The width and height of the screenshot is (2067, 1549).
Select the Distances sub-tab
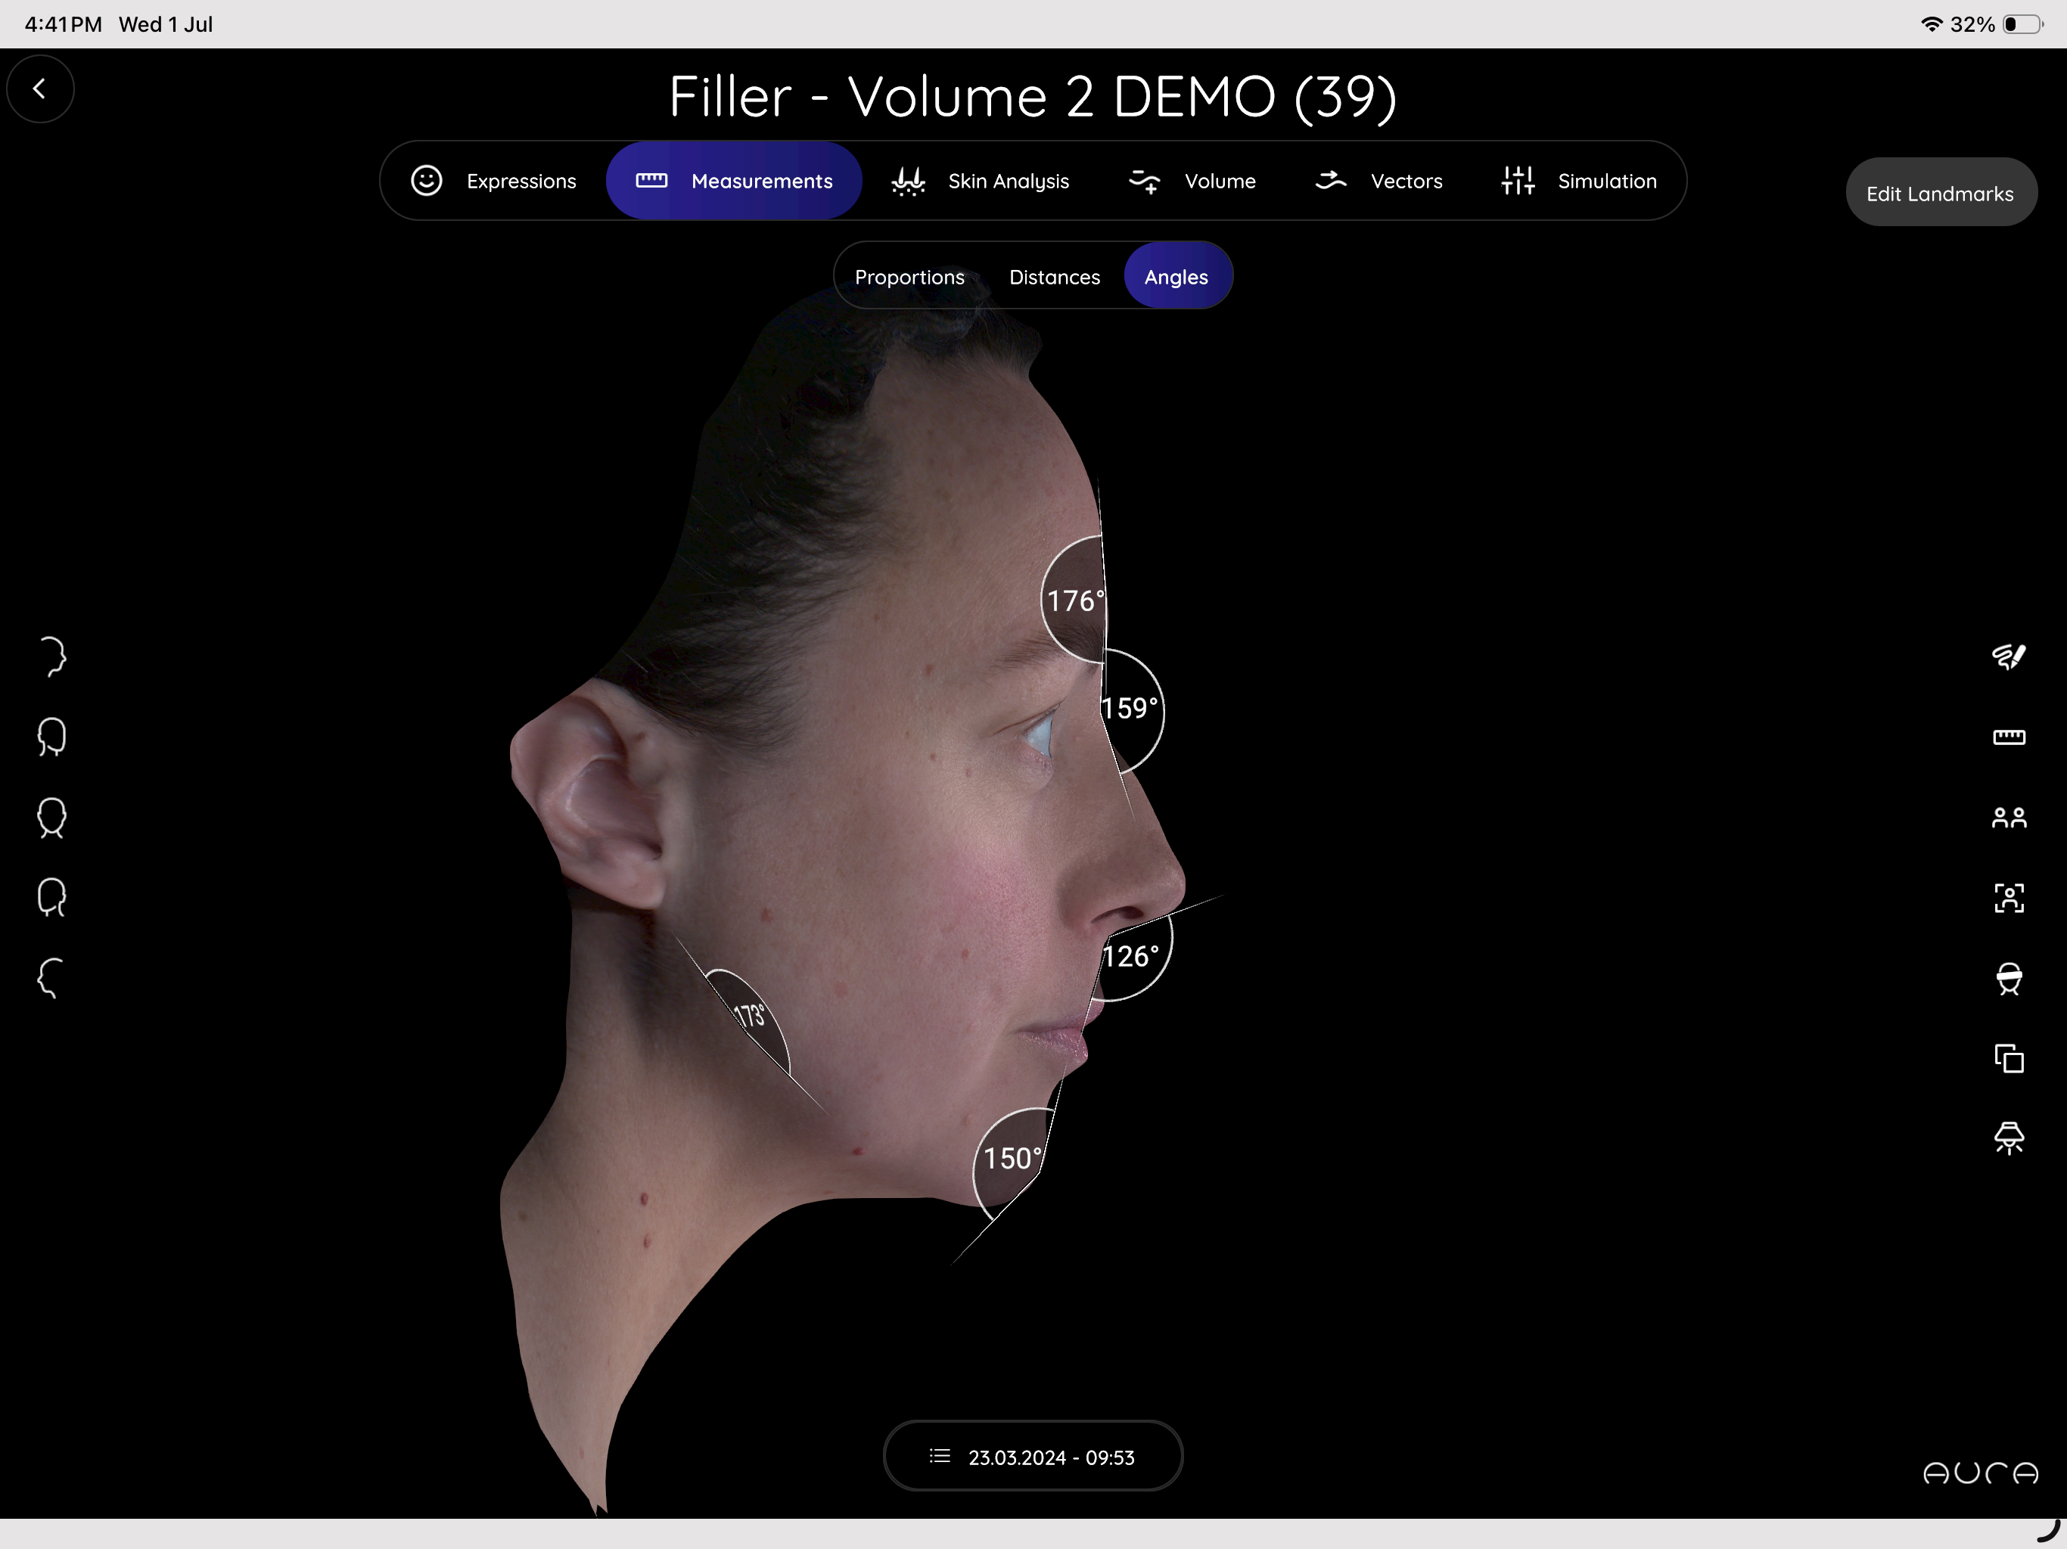[1054, 278]
